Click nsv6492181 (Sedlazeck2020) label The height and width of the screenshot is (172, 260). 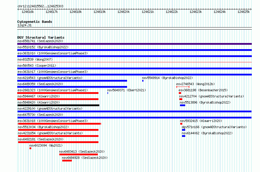pyautogui.click(x=41, y=139)
